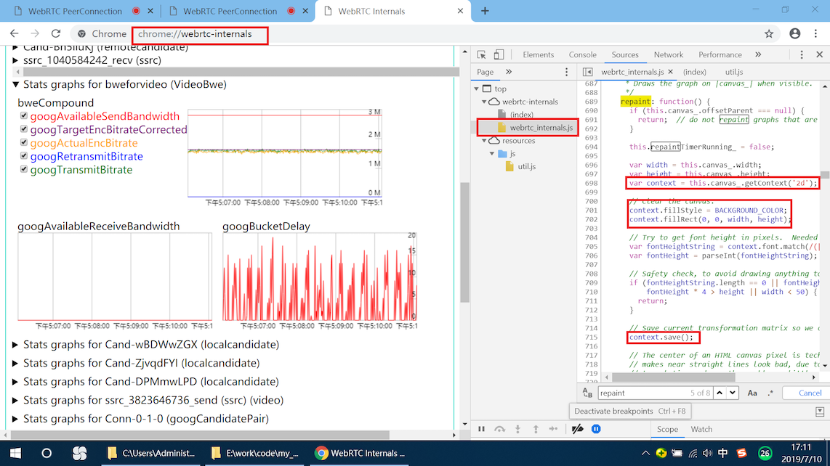Screen dimensions: 830x466
Task: Click the pause script execution icon
Action: click(x=481, y=430)
